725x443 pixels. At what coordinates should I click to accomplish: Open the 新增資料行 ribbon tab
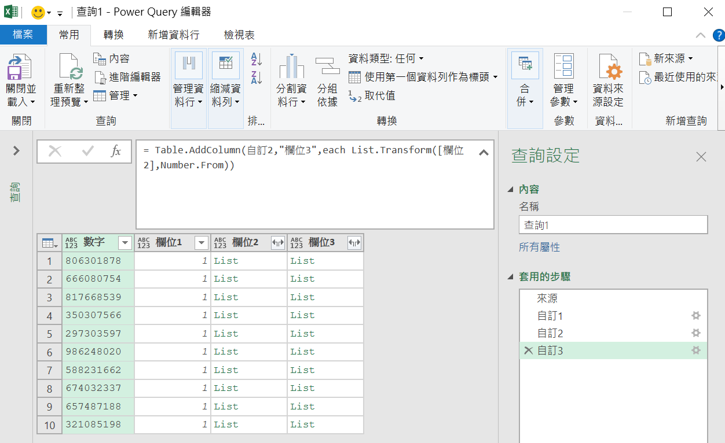tap(173, 35)
